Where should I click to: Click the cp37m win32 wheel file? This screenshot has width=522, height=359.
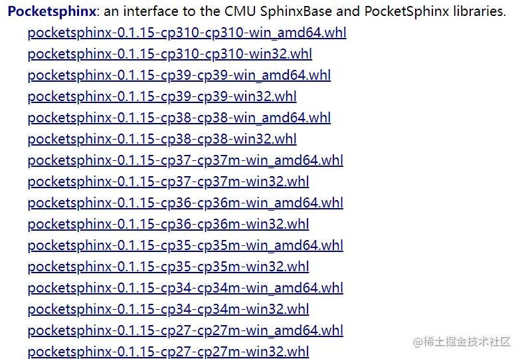[x=168, y=181]
